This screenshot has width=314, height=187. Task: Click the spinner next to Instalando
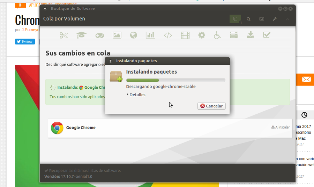[53, 87]
